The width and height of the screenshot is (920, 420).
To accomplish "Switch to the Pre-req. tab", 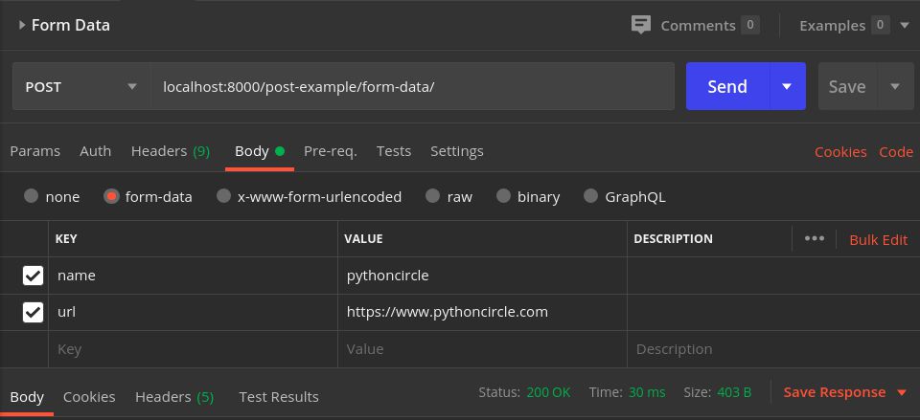I will pos(331,151).
